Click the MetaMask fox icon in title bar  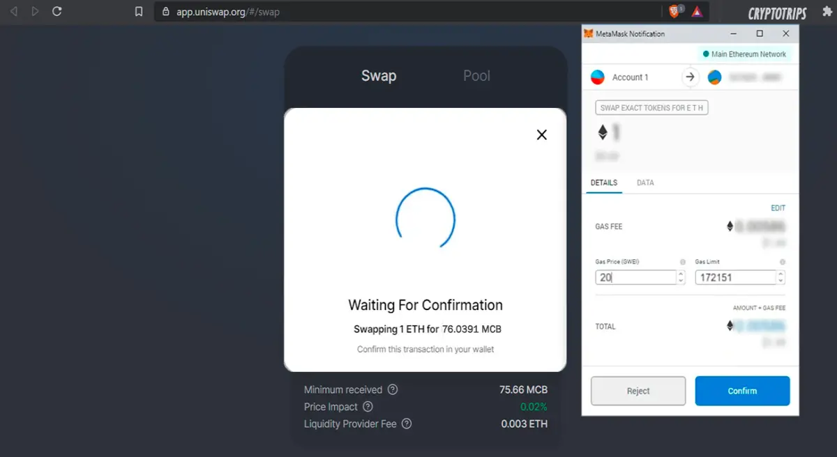(589, 33)
